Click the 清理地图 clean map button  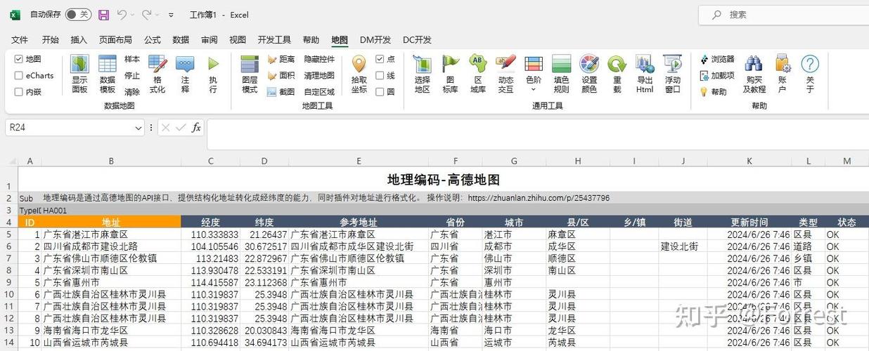point(319,75)
